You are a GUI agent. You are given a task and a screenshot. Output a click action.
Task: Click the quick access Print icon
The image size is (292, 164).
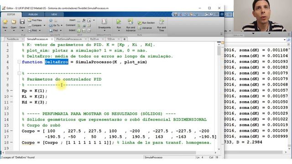pos(207,14)
